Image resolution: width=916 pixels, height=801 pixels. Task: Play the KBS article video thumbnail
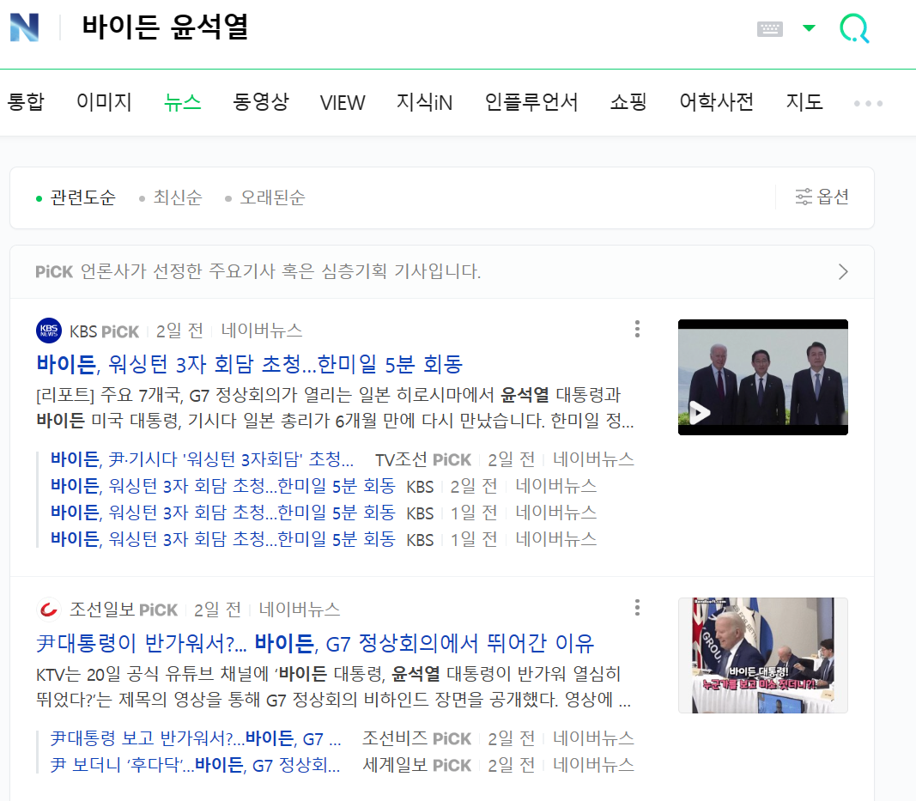(x=763, y=377)
